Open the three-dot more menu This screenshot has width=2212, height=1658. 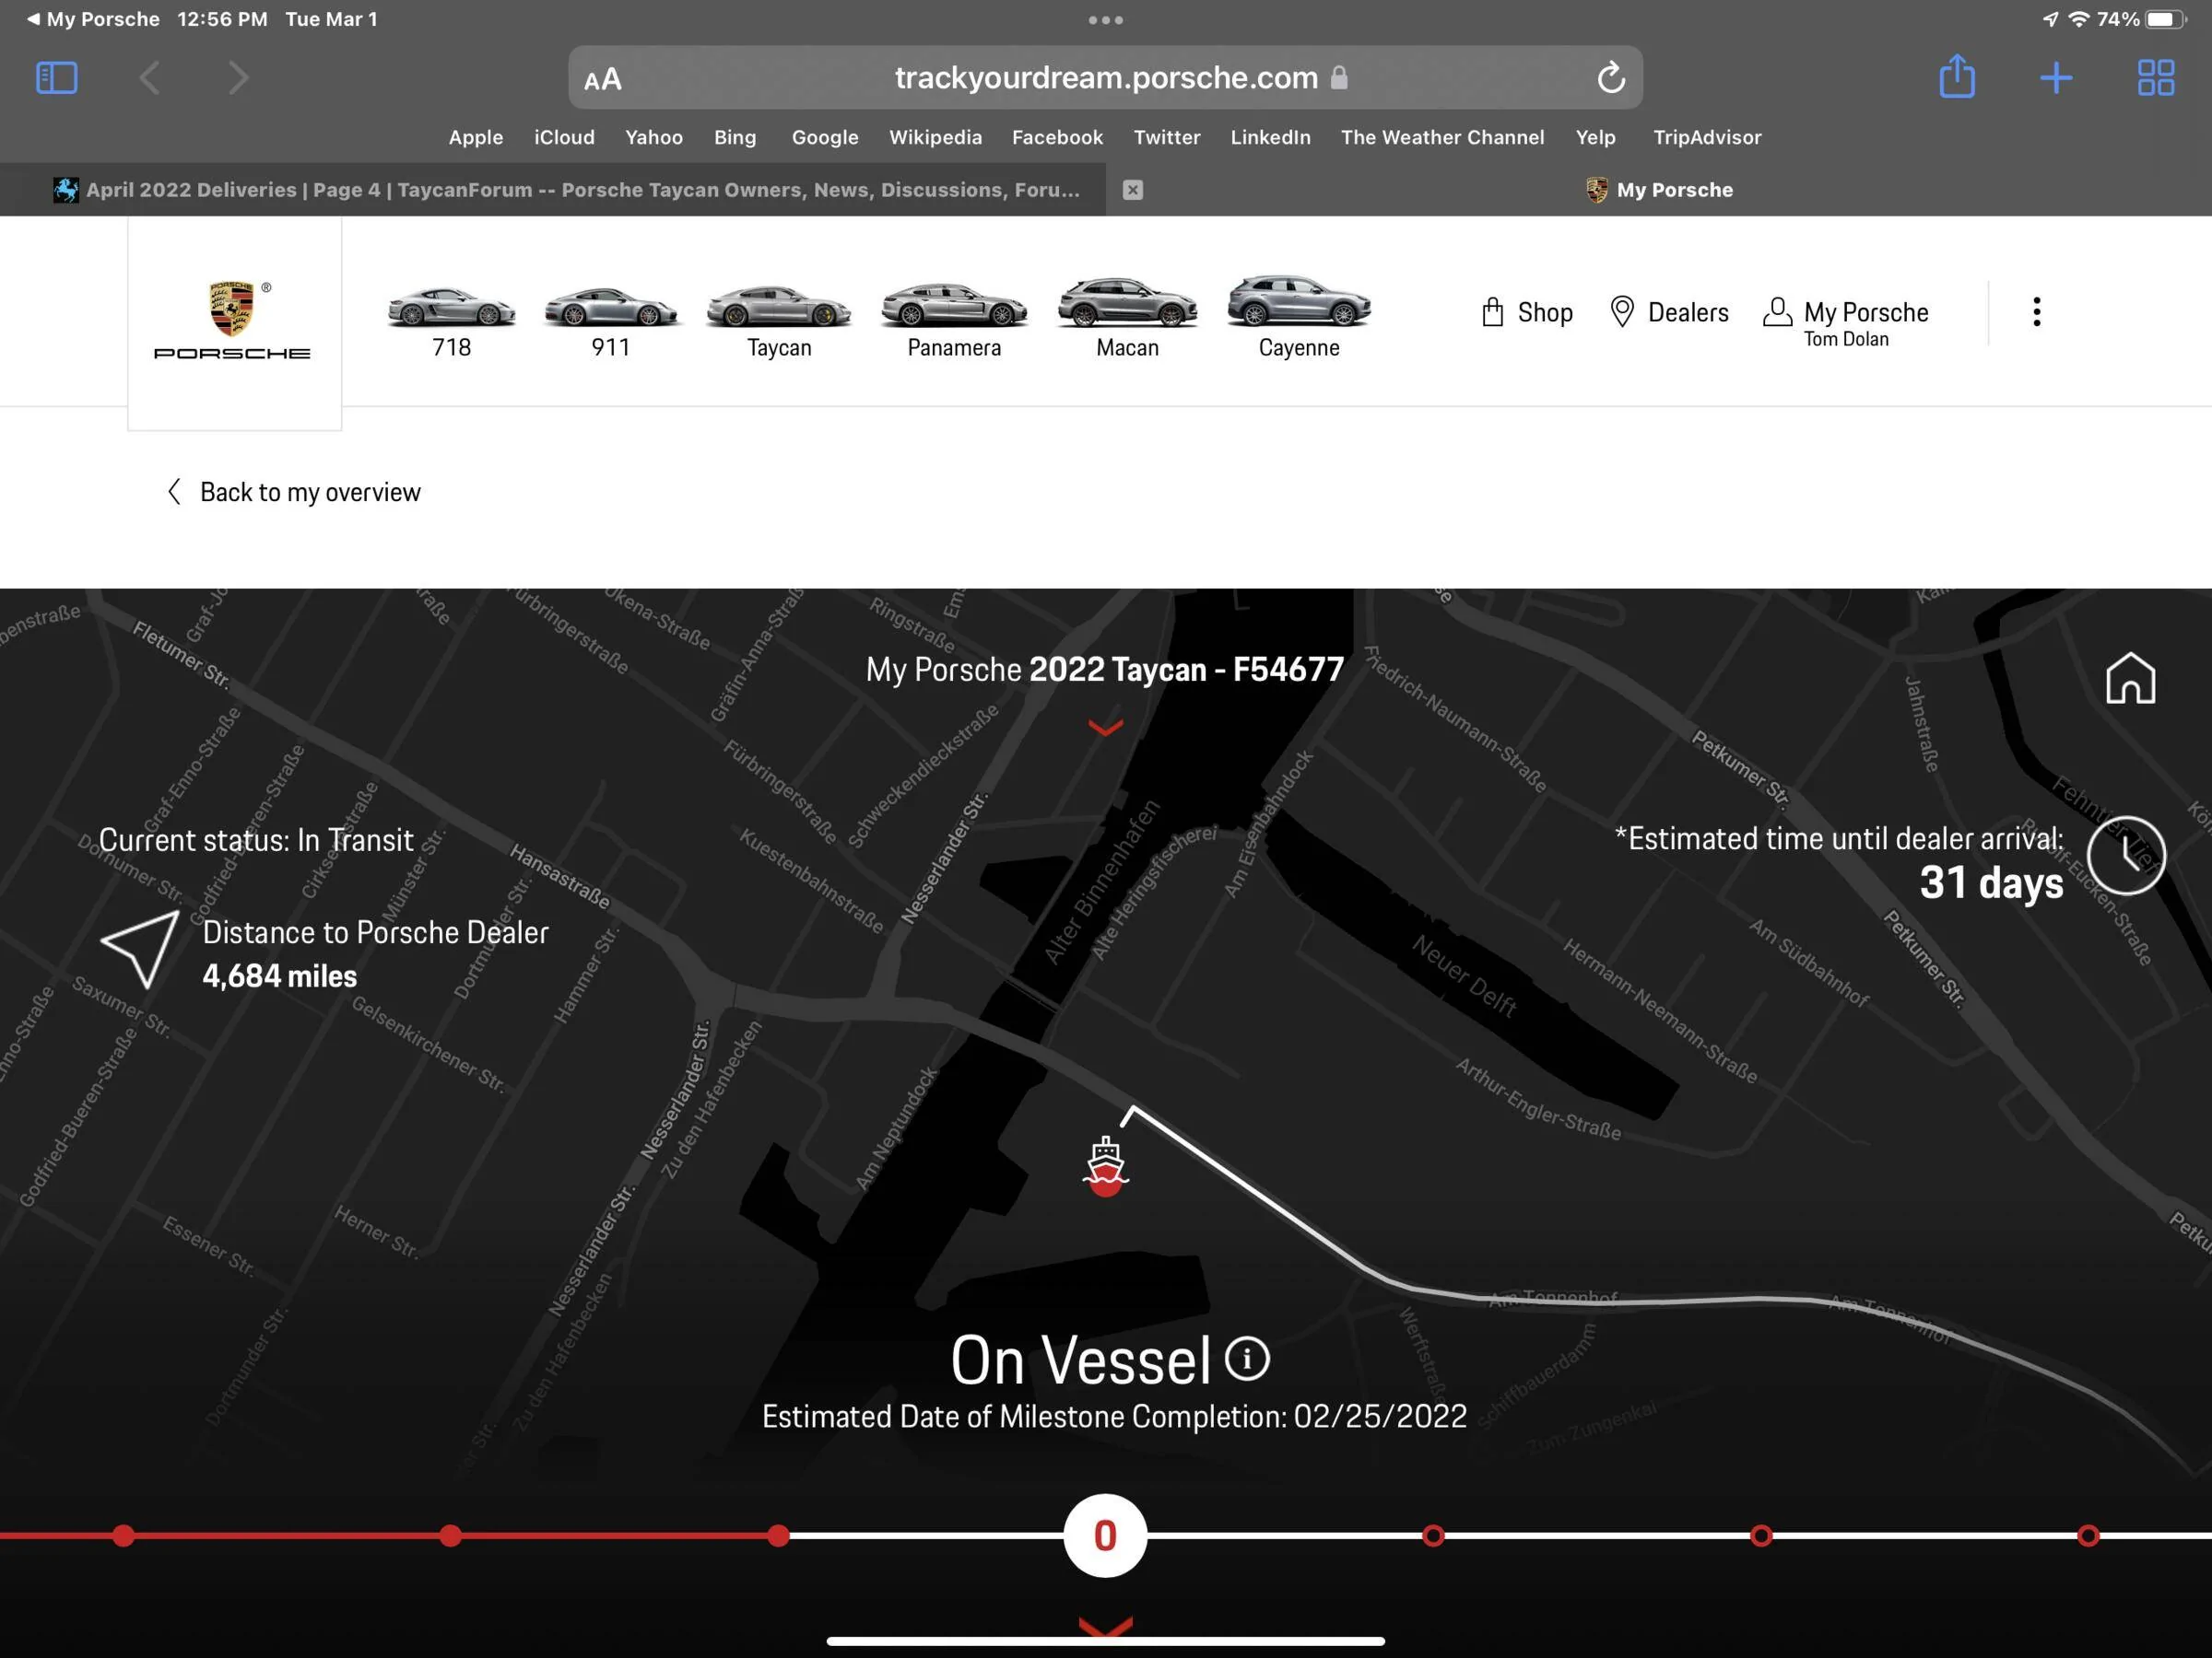tap(2037, 312)
